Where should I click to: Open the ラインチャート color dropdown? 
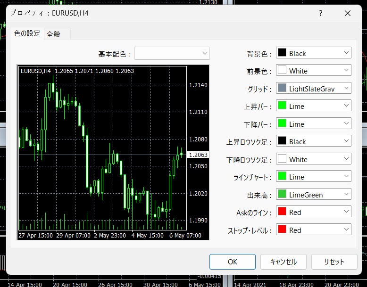pos(347,177)
